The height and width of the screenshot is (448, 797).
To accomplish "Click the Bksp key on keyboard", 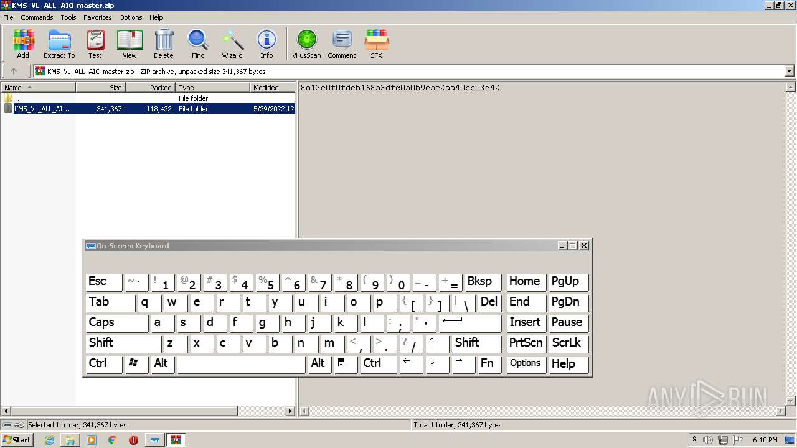I will (x=483, y=282).
